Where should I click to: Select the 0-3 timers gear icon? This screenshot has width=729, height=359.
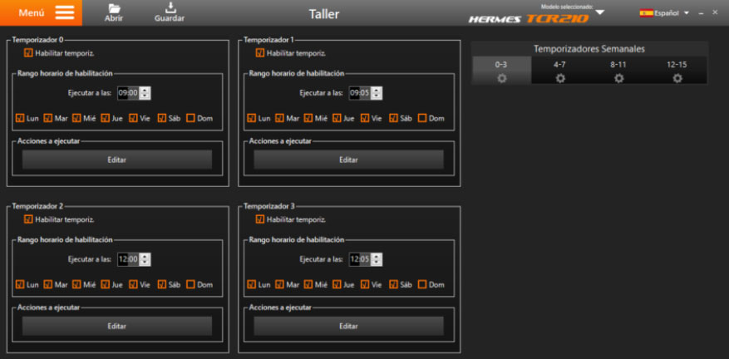[501, 78]
